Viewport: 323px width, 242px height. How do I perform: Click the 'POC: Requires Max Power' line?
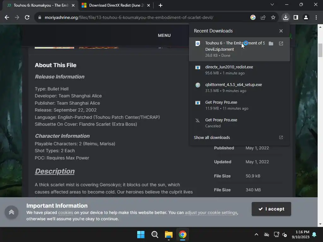62,158
